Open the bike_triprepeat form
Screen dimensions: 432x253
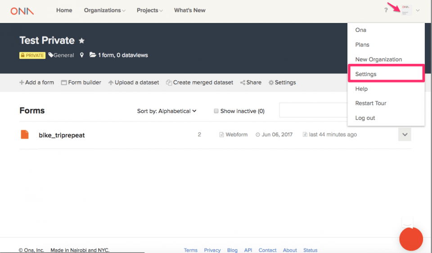(62, 135)
